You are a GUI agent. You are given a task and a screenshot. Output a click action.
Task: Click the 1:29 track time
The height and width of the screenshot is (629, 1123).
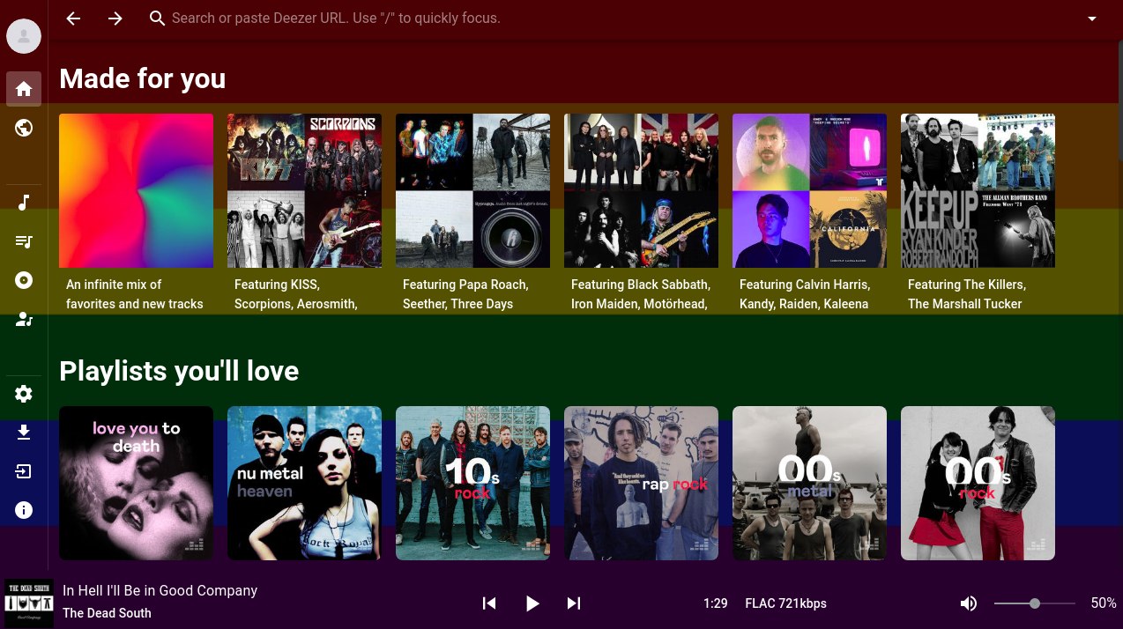pyautogui.click(x=716, y=603)
